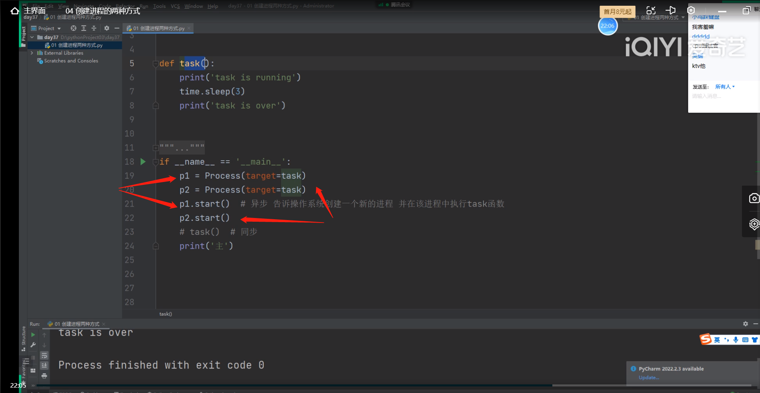Open Project panel gear options
The width and height of the screenshot is (760, 393).
click(107, 28)
